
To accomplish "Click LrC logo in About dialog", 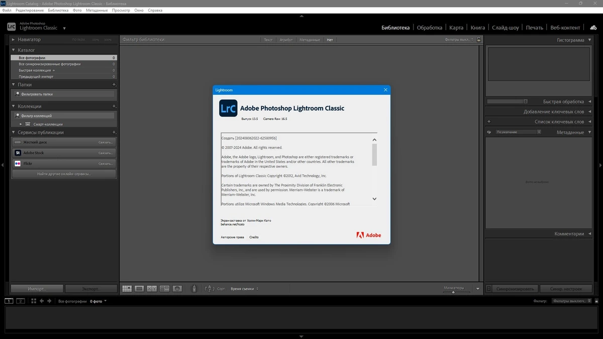I will tap(228, 108).
